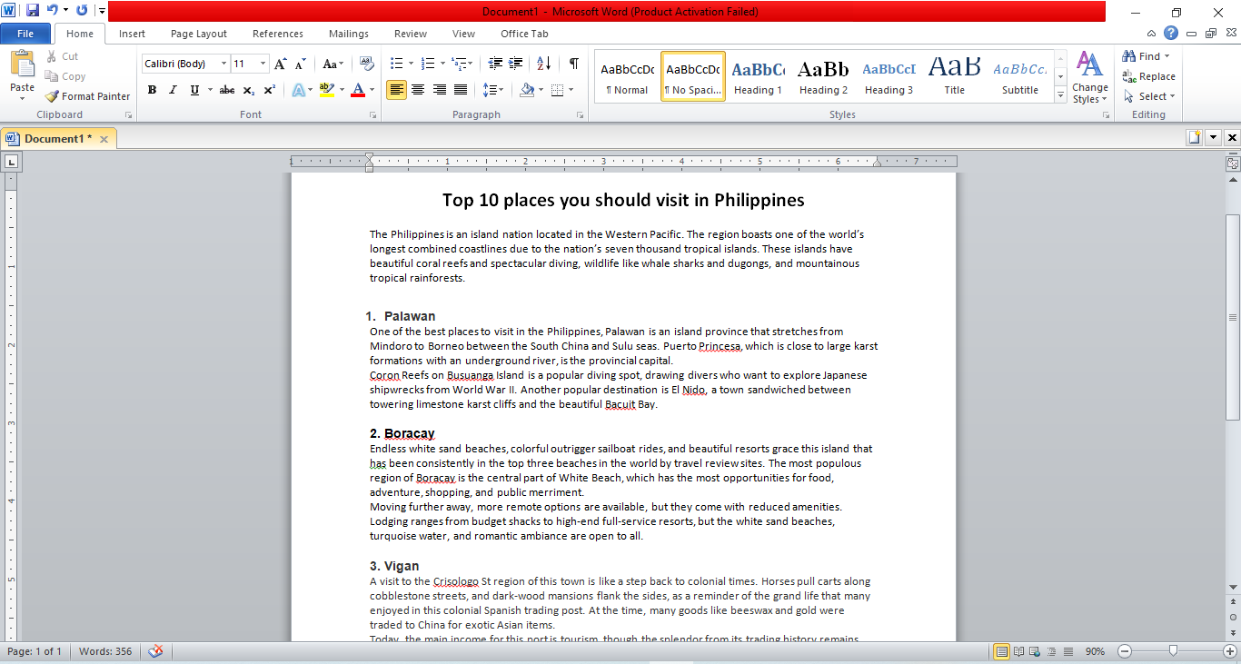The height and width of the screenshot is (664, 1241).
Task: Click the Save icon in quick access toolbar
Action: tap(33, 11)
